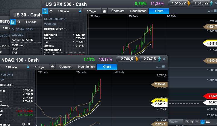
Task: Select largest window size icon in NDAQ window
Action: (x=163, y=67)
